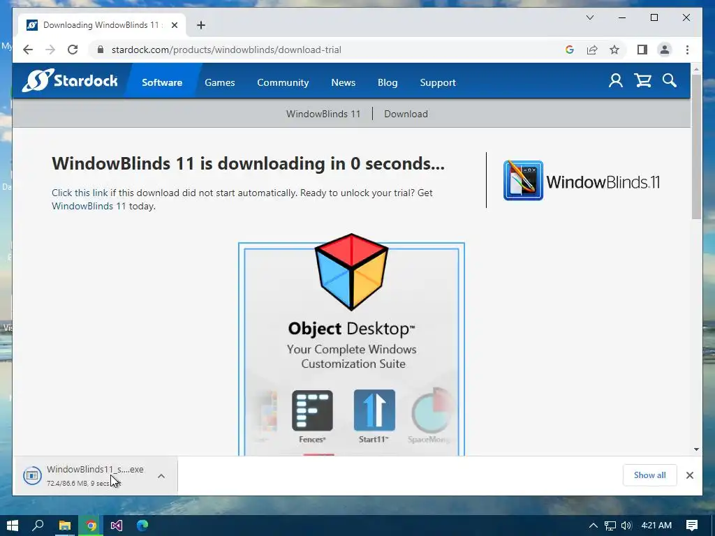Click the Fences app icon
This screenshot has width=715, height=536.
[312, 410]
